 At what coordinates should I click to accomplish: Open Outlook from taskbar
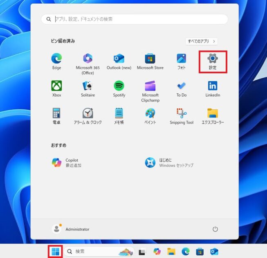tap(214, 252)
